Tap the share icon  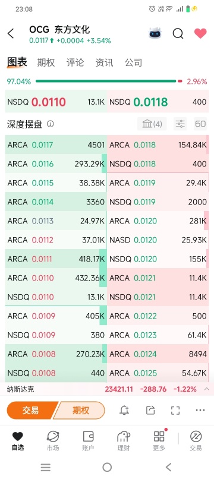pyautogui.click(x=150, y=410)
